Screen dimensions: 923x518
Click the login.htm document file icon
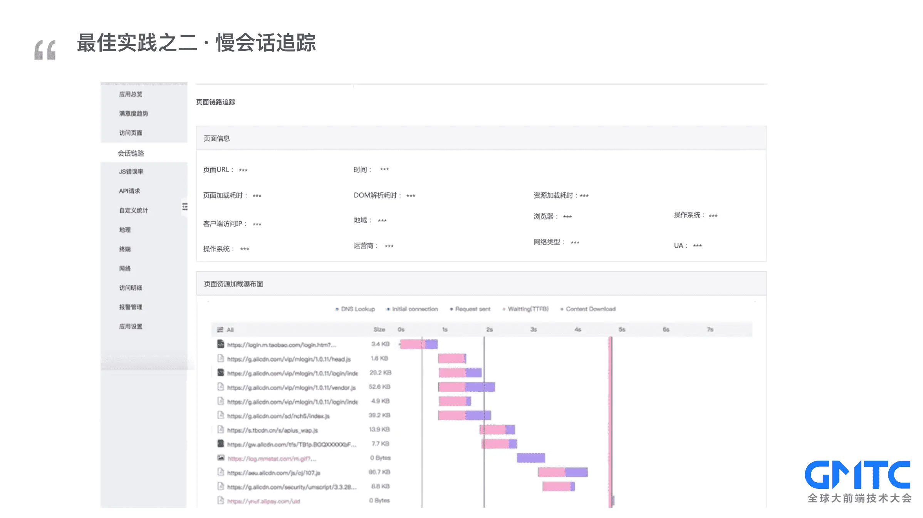coord(221,344)
